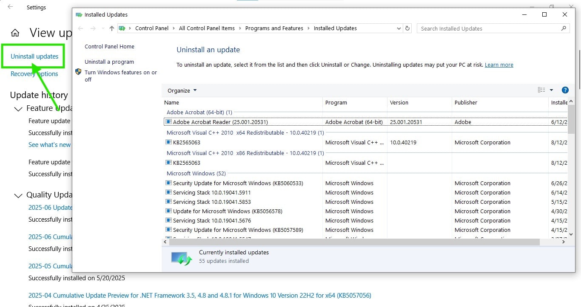Click the search magnifier icon
Viewport: 581px width, 307px height.
click(564, 28)
